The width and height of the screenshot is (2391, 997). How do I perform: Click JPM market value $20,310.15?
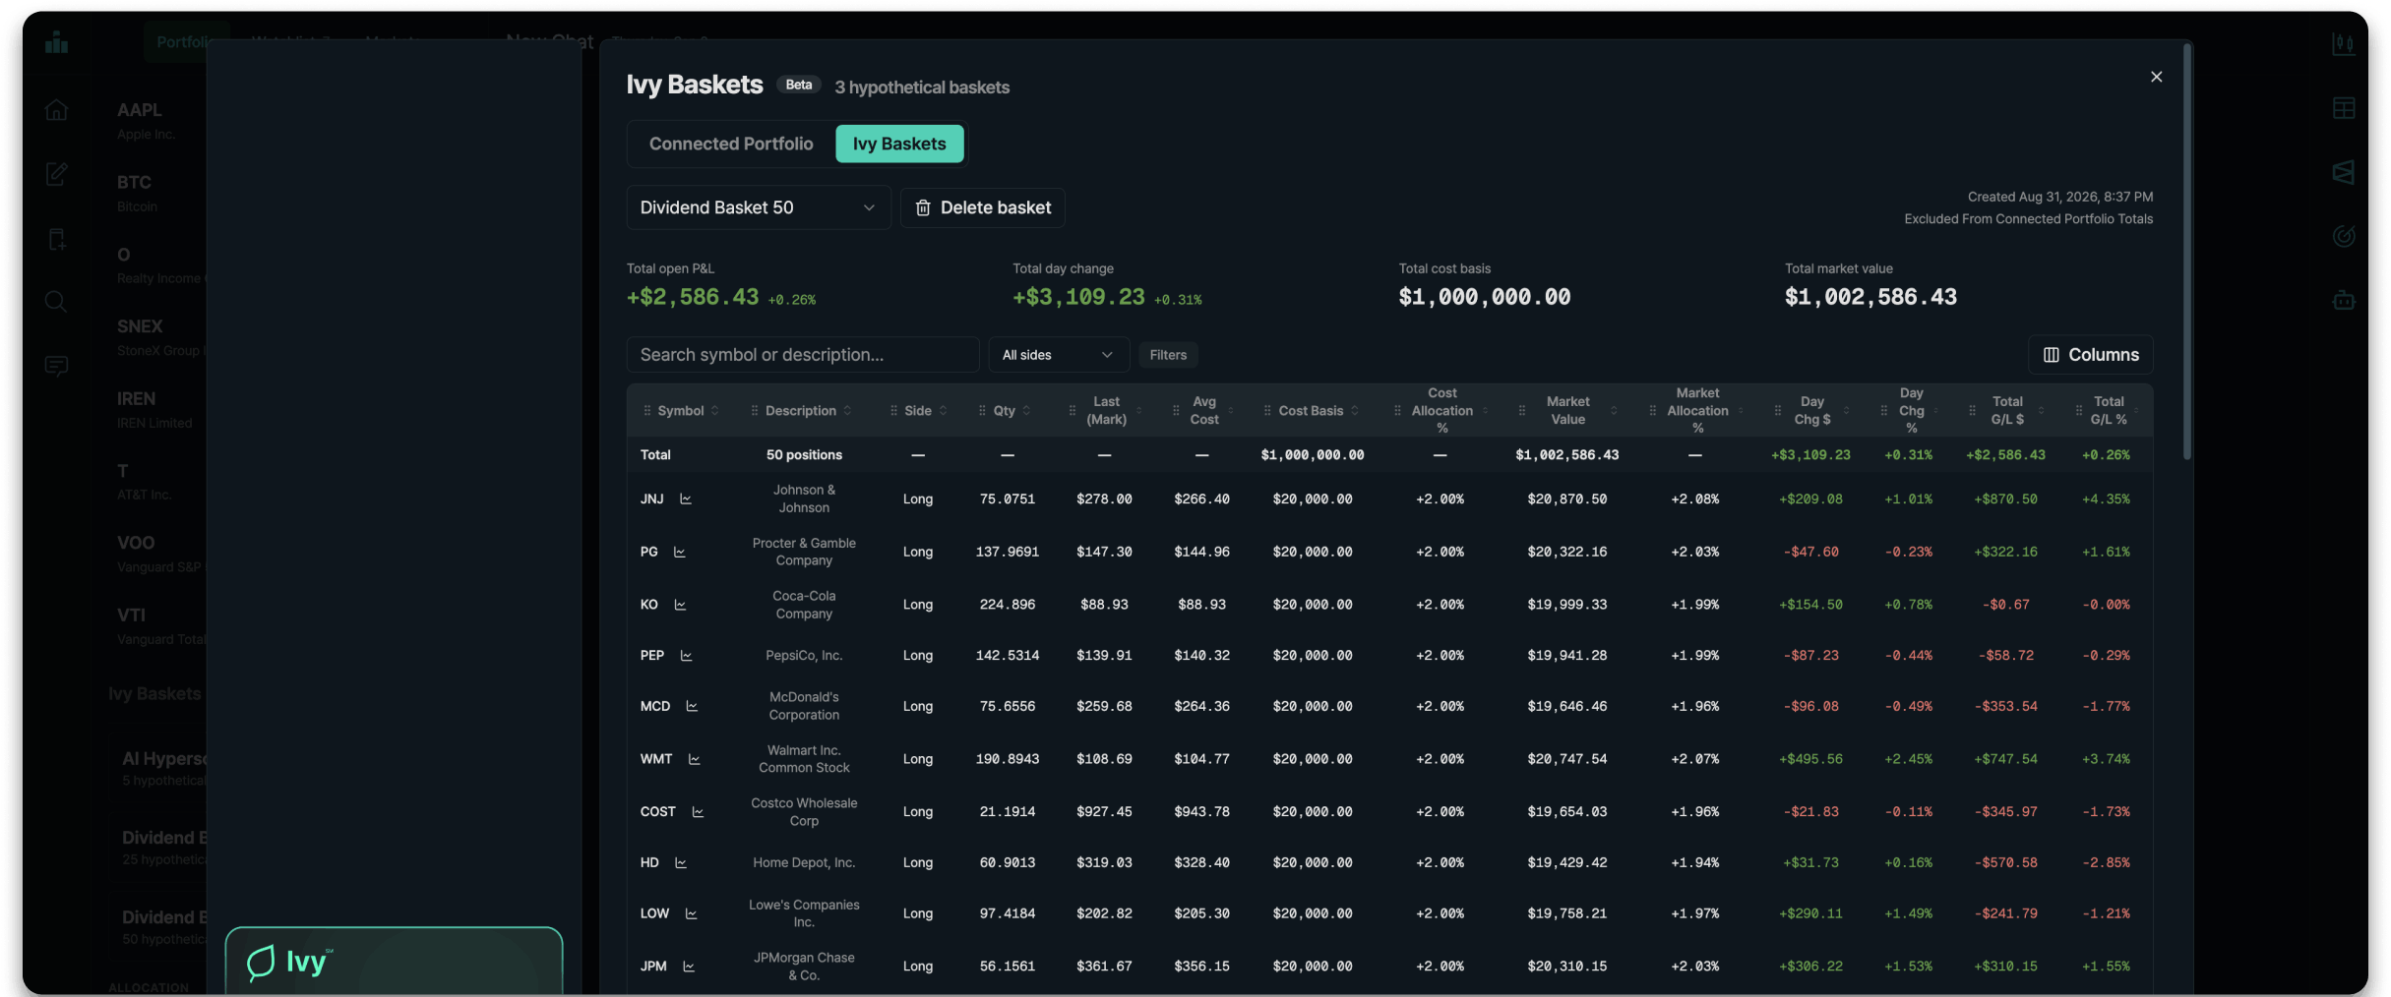point(1567,967)
